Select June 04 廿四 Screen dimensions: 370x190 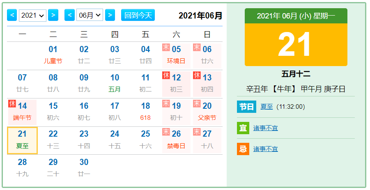145,56
